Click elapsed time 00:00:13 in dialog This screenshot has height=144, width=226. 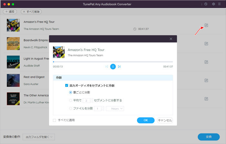[58, 67]
